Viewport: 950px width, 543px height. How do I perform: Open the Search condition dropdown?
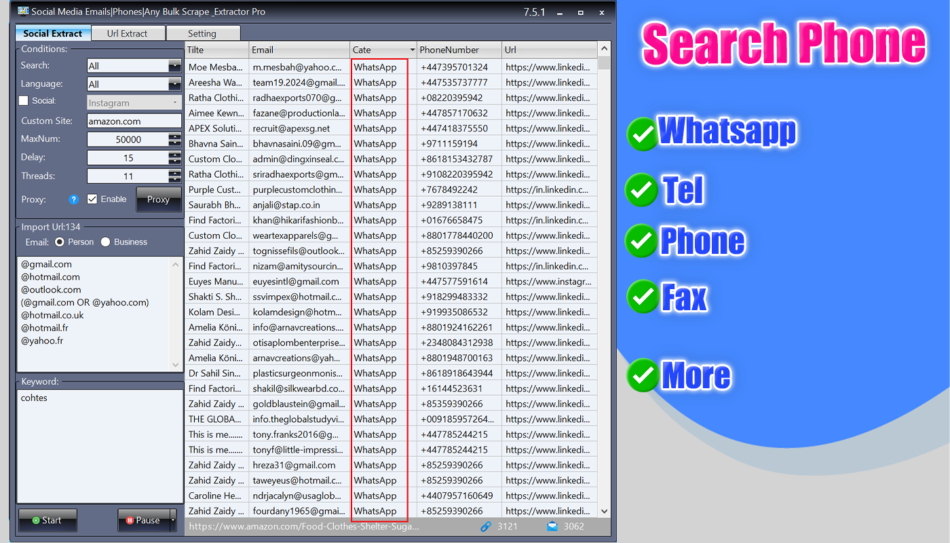(x=175, y=64)
